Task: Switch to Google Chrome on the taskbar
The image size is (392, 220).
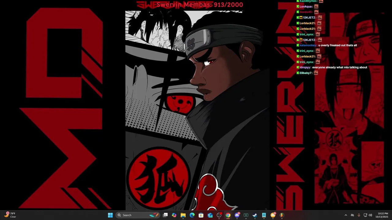Action: click(x=228, y=215)
